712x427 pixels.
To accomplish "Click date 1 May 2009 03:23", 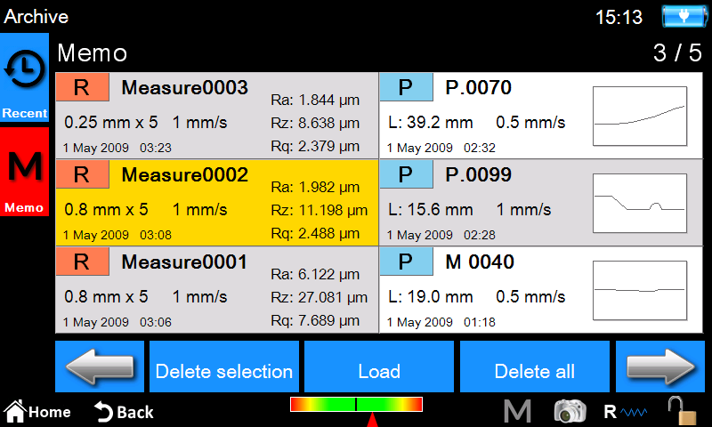I will (x=117, y=148).
